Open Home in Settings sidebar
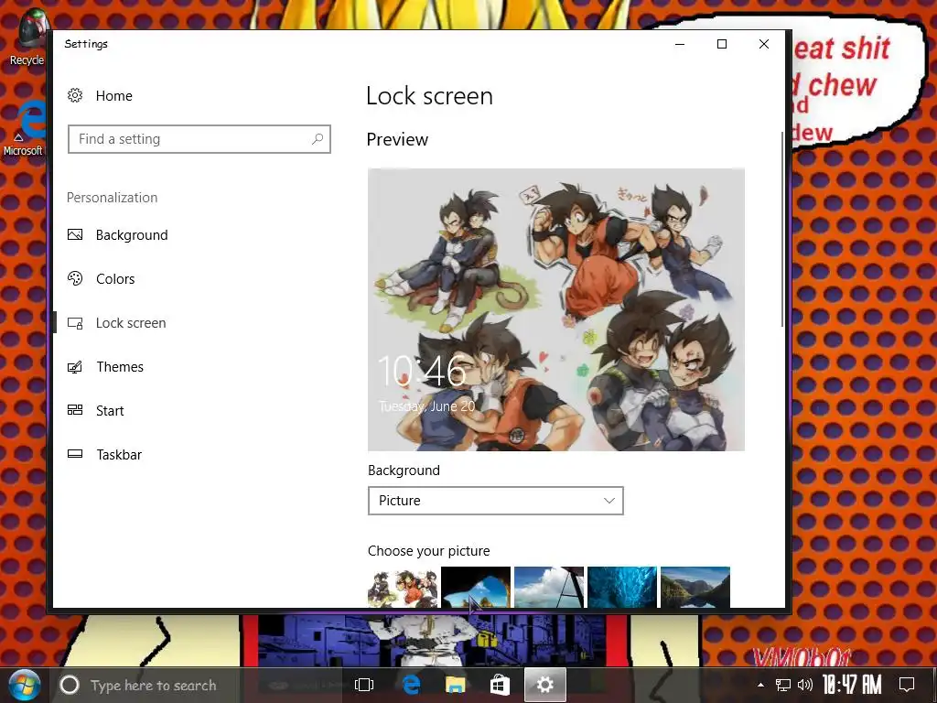937x703 pixels. [113, 95]
